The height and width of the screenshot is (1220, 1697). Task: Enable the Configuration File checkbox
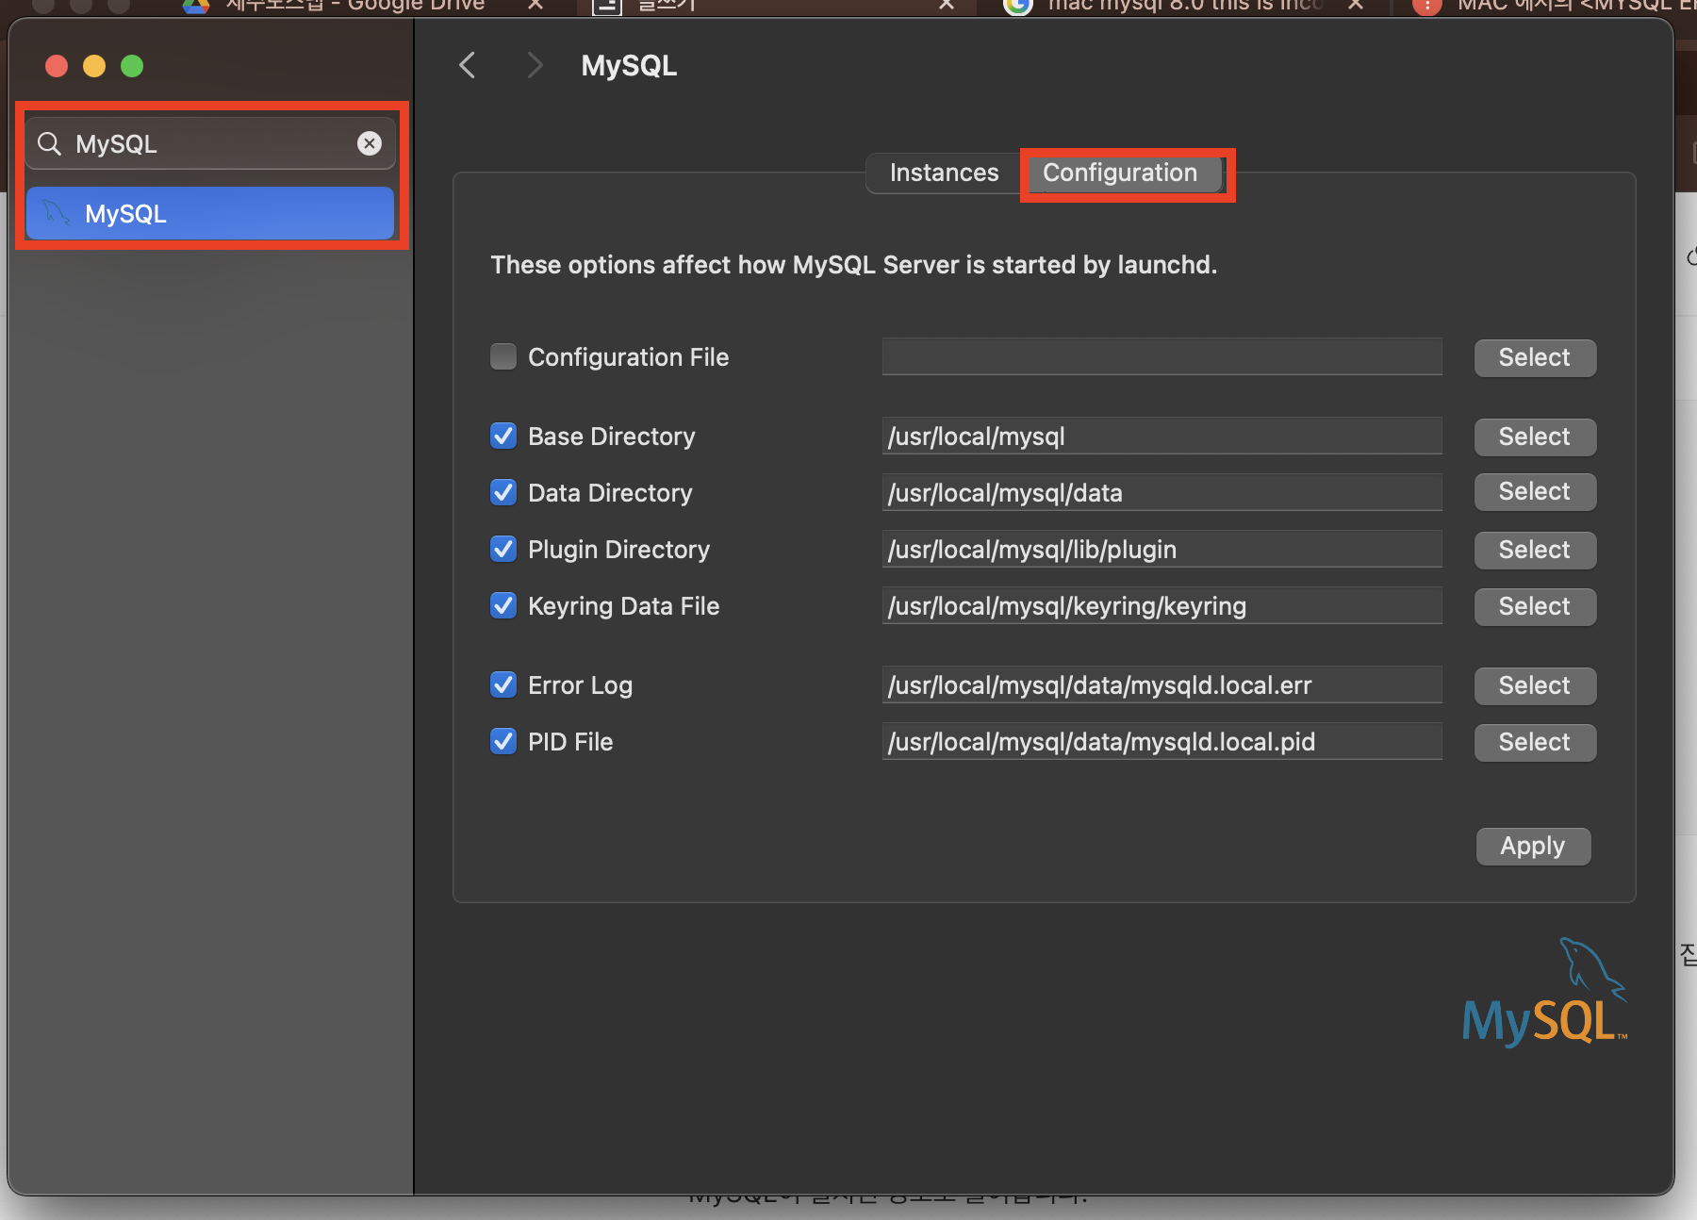click(x=503, y=356)
